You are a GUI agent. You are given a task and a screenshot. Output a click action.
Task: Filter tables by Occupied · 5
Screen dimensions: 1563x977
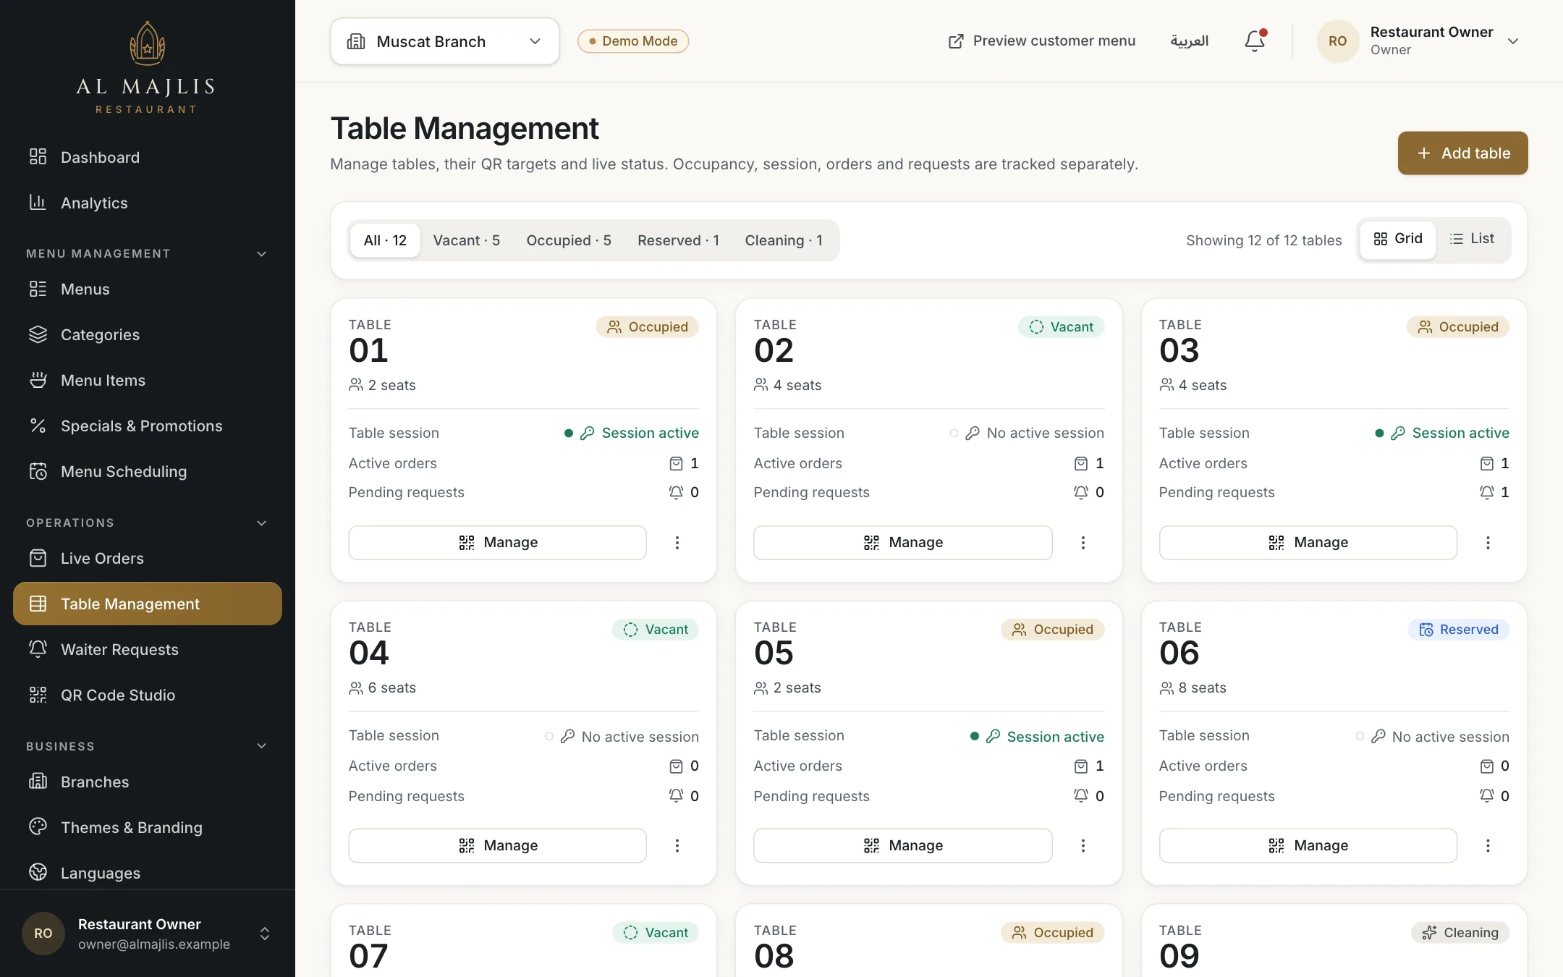tap(569, 240)
